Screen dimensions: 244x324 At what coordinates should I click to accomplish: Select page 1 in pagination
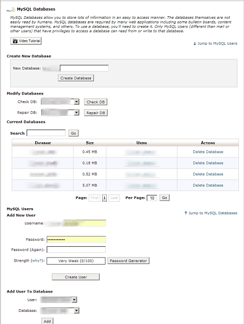coord(104,198)
